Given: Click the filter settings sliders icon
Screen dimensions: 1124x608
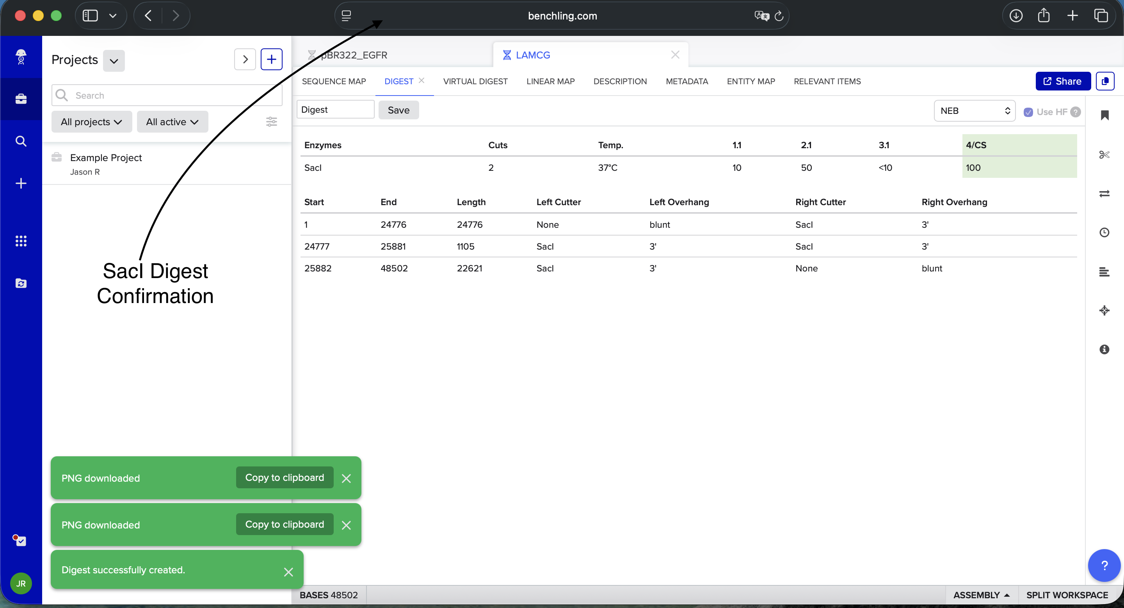Looking at the screenshot, I should tap(271, 122).
